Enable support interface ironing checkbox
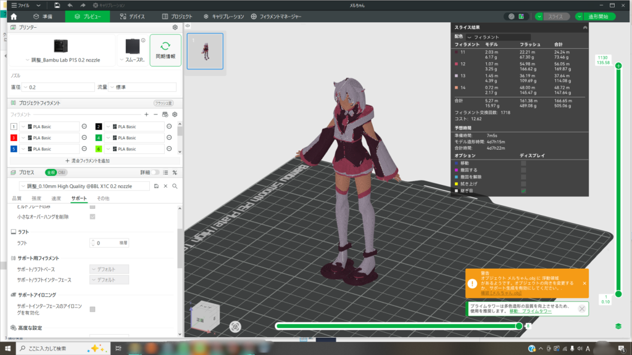 (x=93, y=309)
